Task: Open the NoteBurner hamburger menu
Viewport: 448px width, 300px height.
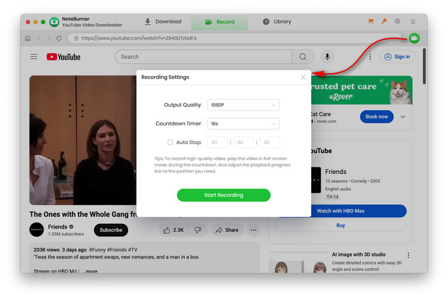Action: (413, 21)
